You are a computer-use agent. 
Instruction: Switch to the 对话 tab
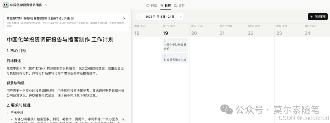click(x=152, y=6)
